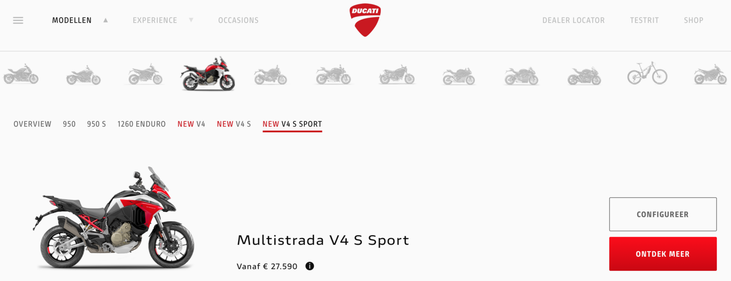Open the Testrit link
This screenshot has height=281, width=731.
644,20
